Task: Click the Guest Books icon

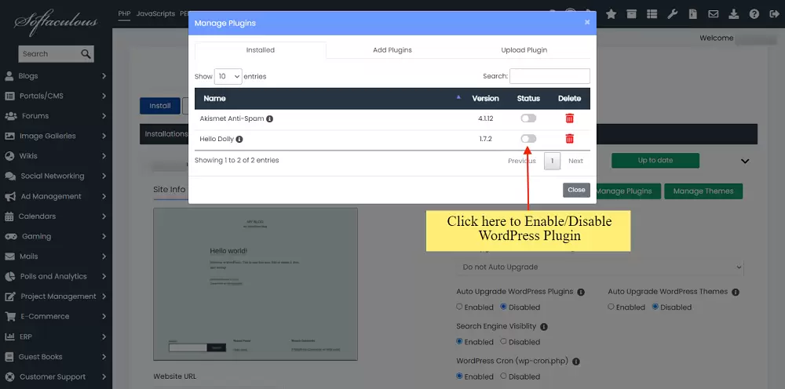Action: click(x=9, y=357)
